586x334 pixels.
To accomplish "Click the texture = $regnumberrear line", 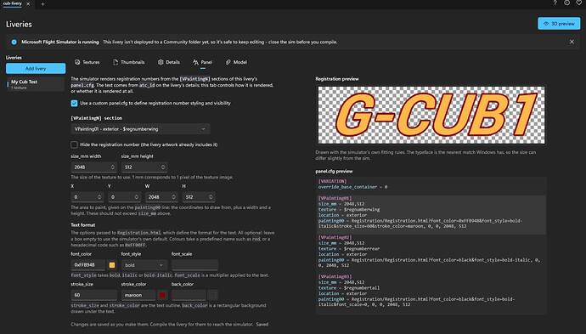I will coord(349,249).
